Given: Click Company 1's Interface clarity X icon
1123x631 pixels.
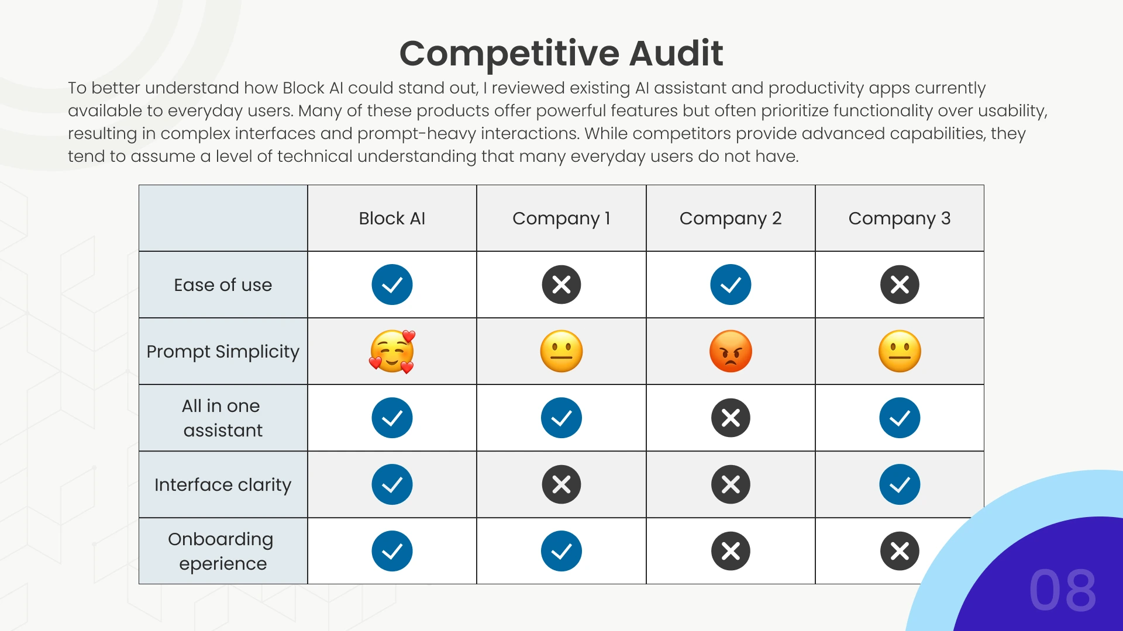Looking at the screenshot, I should pyautogui.click(x=561, y=484).
